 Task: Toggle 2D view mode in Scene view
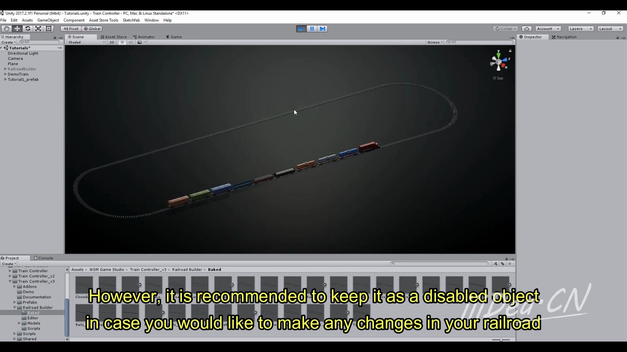(112, 42)
